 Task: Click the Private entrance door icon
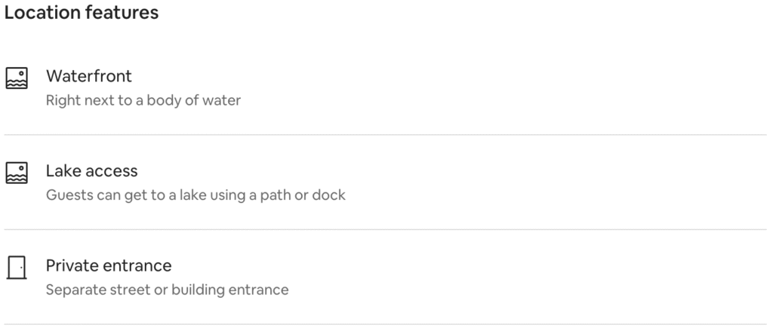pos(17,268)
